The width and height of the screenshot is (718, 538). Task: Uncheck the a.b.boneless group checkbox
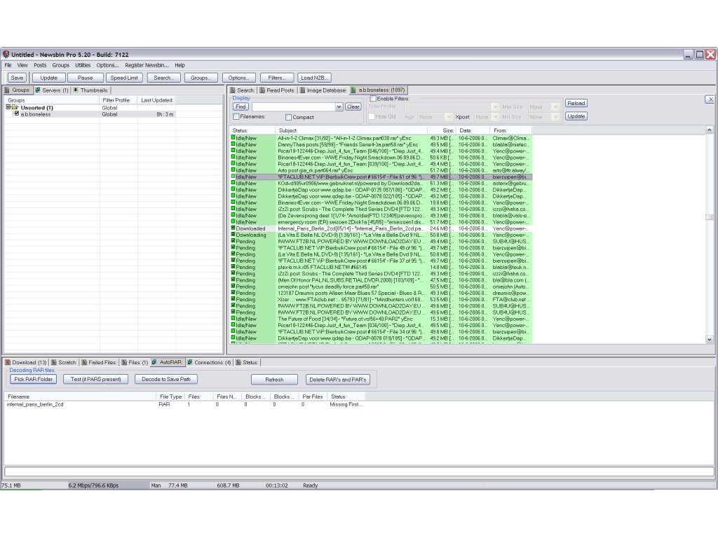tap(17, 114)
